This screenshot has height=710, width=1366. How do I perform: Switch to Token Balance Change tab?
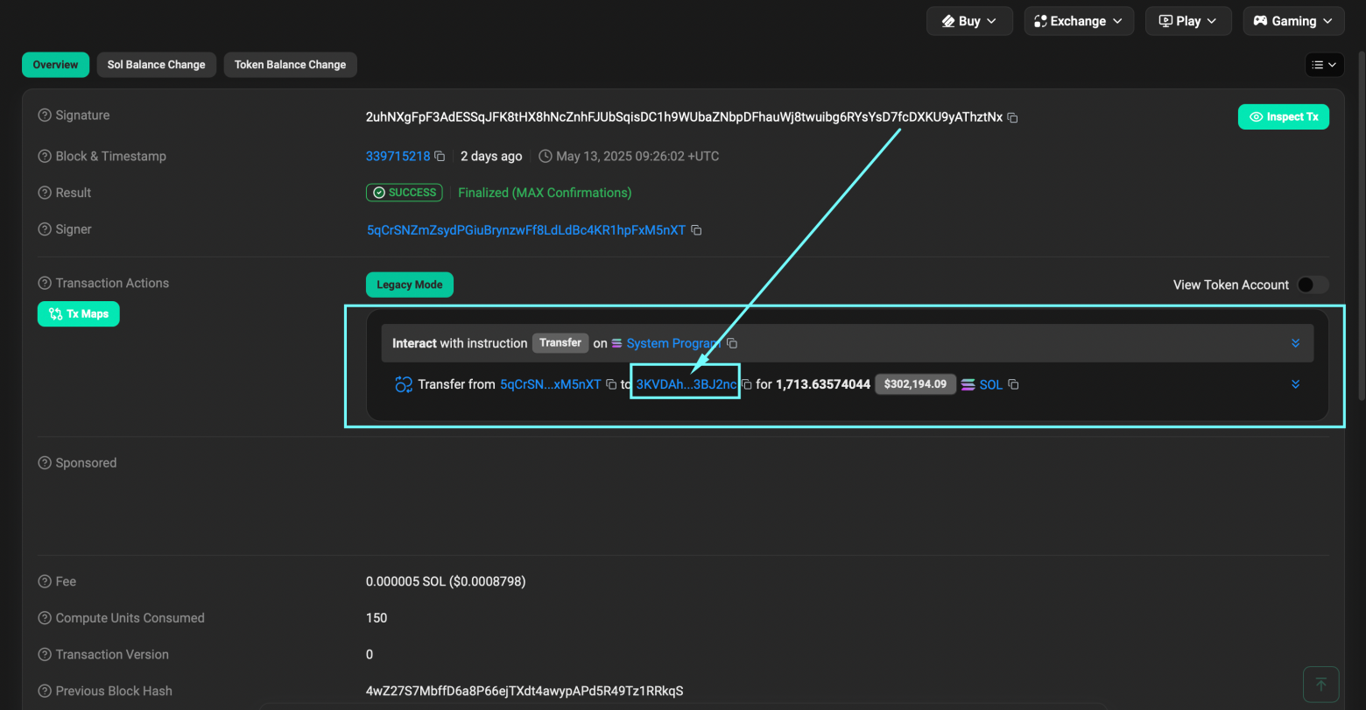tap(290, 65)
